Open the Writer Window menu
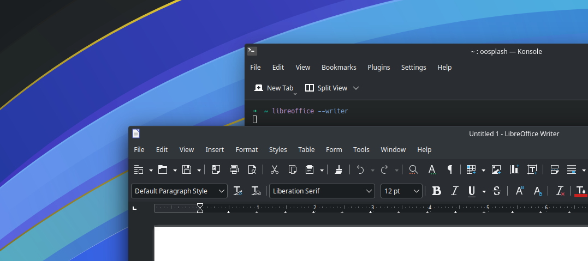588x261 pixels. pyautogui.click(x=393, y=149)
